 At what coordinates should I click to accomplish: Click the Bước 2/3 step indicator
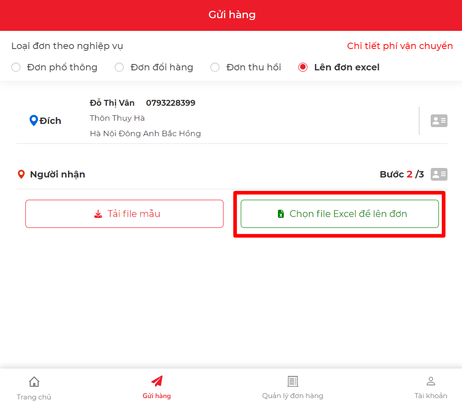402,174
